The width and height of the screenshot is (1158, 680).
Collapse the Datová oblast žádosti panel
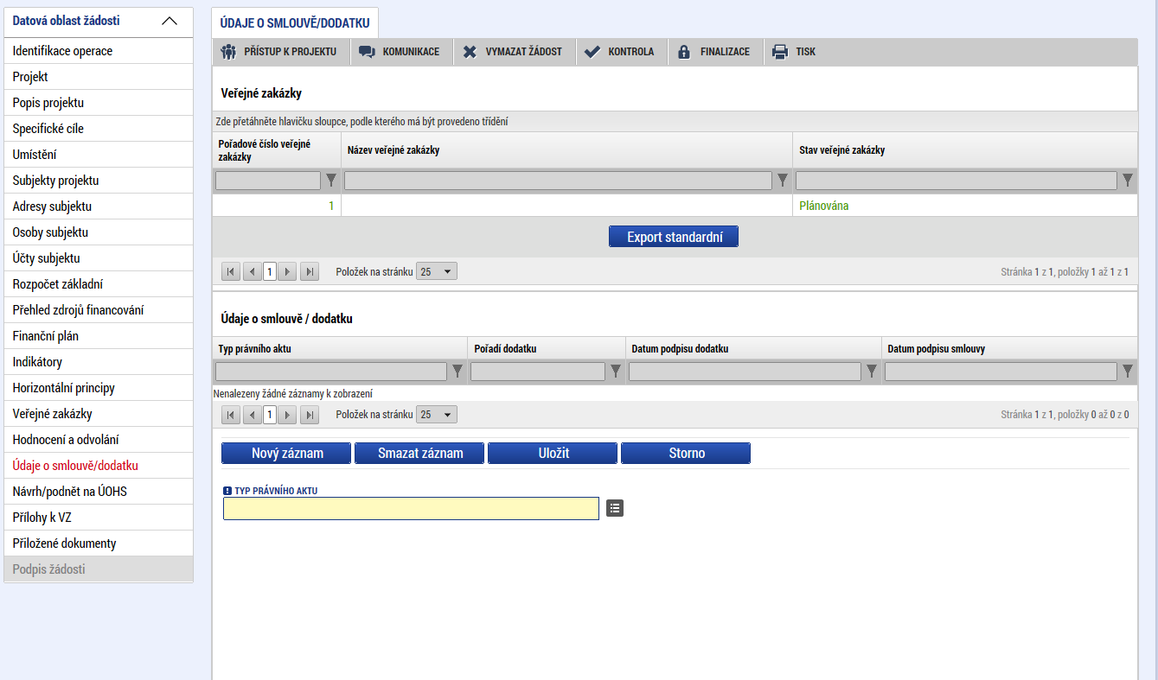(170, 21)
